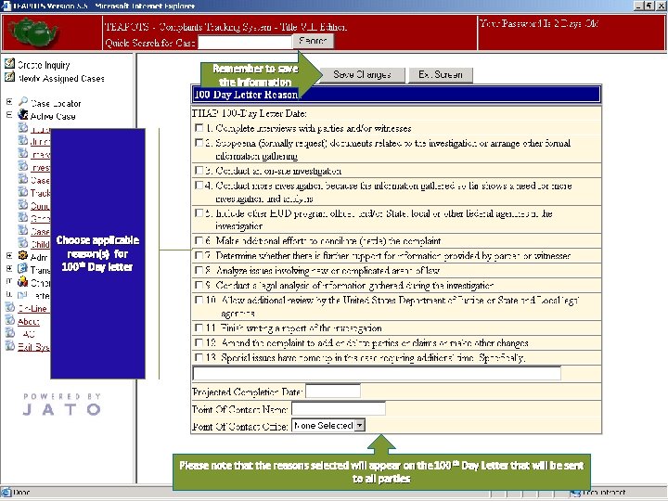Click the Projected Completion Date field
Screen dimensions: 668x501
click(x=333, y=392)
